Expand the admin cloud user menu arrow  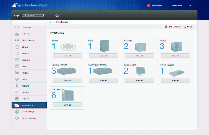(x=190, y=6)
